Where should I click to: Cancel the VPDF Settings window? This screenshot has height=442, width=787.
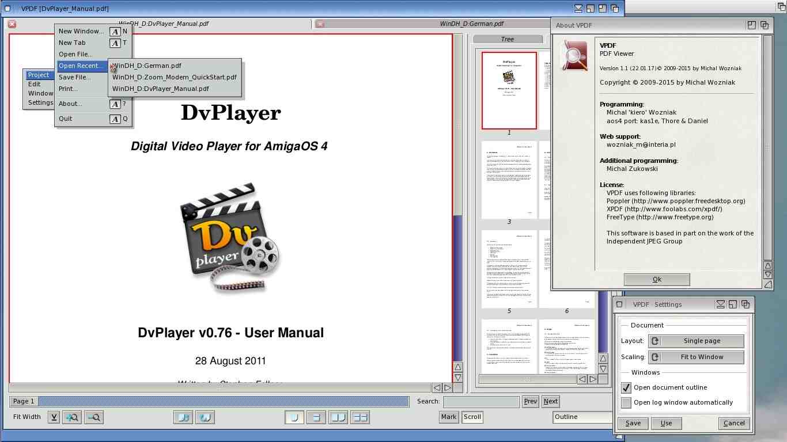[734, 423]
